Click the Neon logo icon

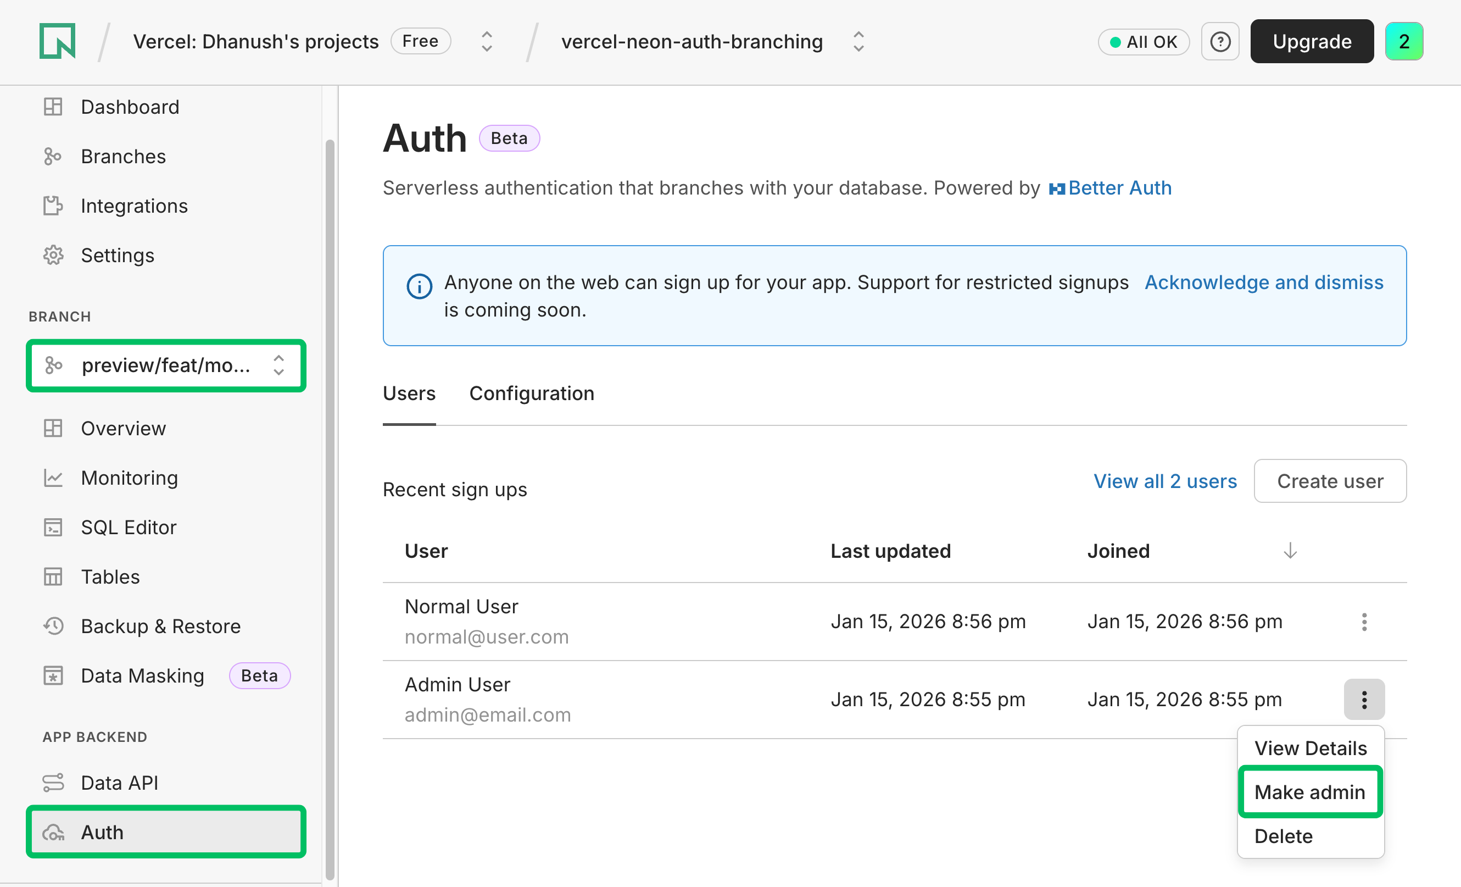tap(58, 41)
